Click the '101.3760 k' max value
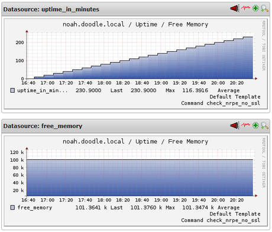Image resolution: width=272 pixels, height=232 pixels. [x=146, y=207]
